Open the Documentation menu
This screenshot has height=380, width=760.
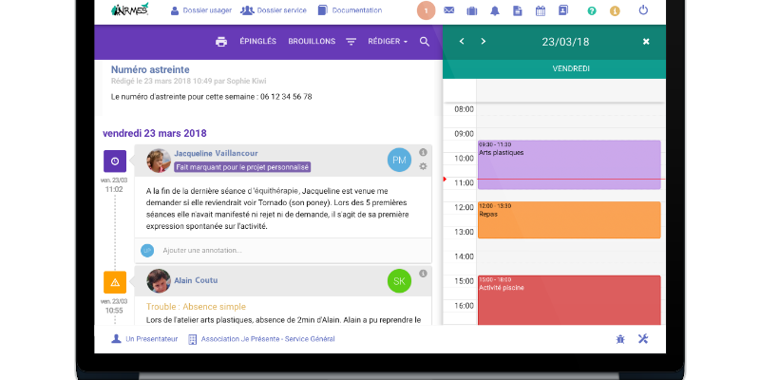pyautogui.click(x=350, y=10)
